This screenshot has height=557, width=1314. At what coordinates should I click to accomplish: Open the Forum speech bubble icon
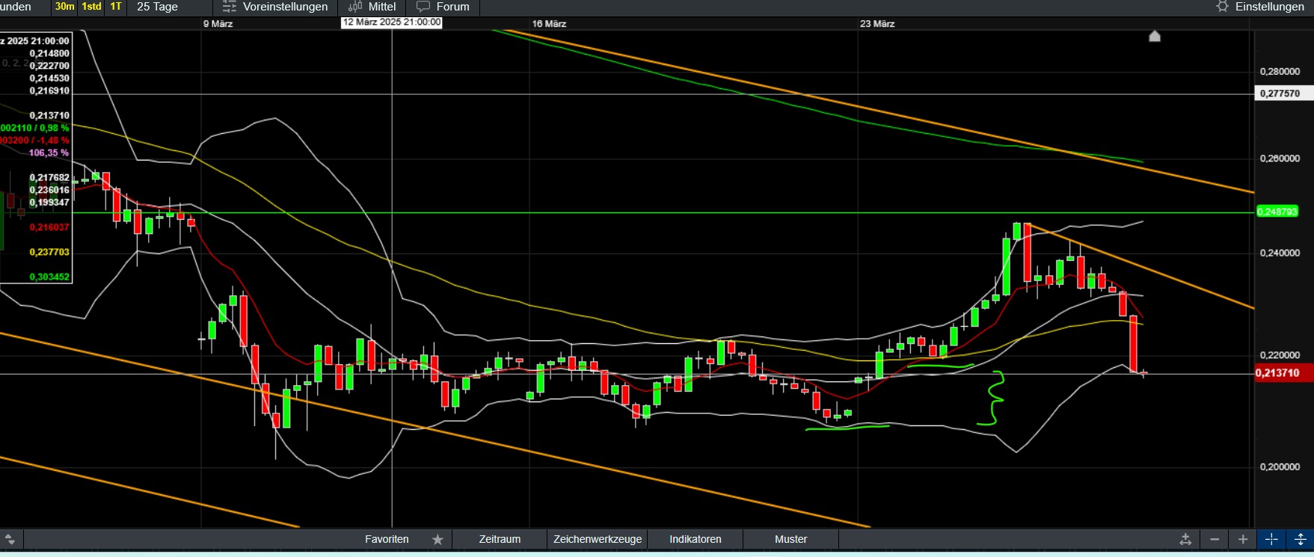click(423, 7)
